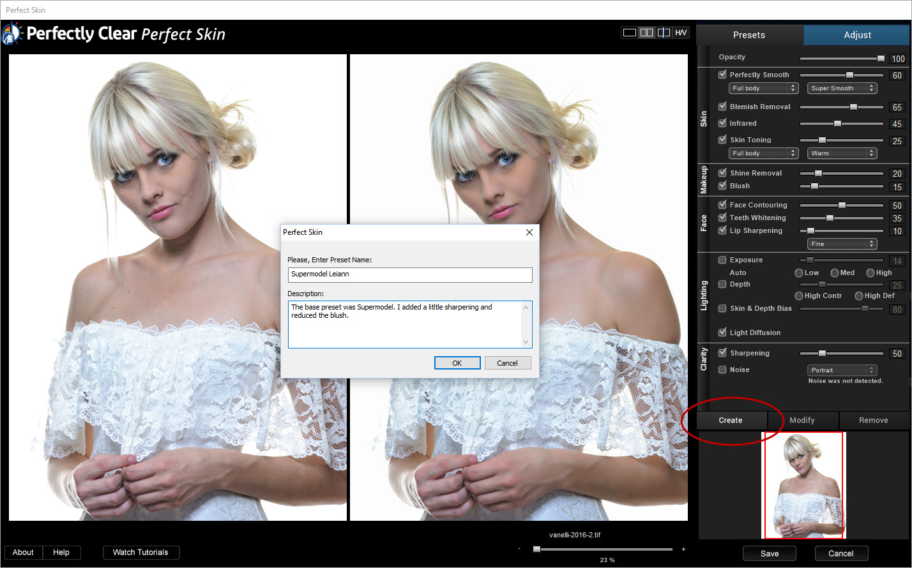Open the Help button
The height and width of the screenshot is (568, 912).
[61, 553]
